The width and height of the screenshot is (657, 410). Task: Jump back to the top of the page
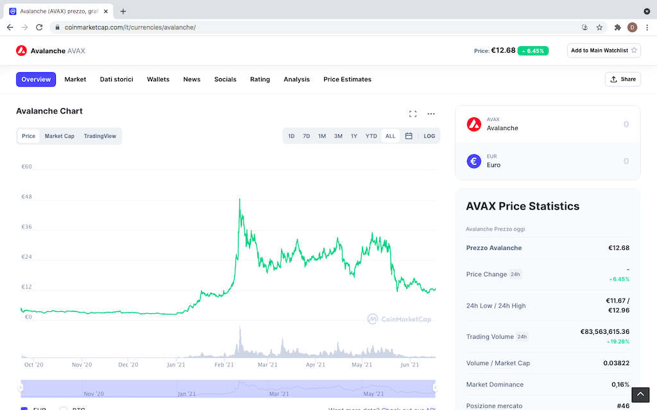click(x=640, y=394)
